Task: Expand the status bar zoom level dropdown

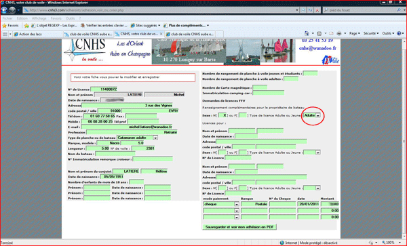Action: 400,243
